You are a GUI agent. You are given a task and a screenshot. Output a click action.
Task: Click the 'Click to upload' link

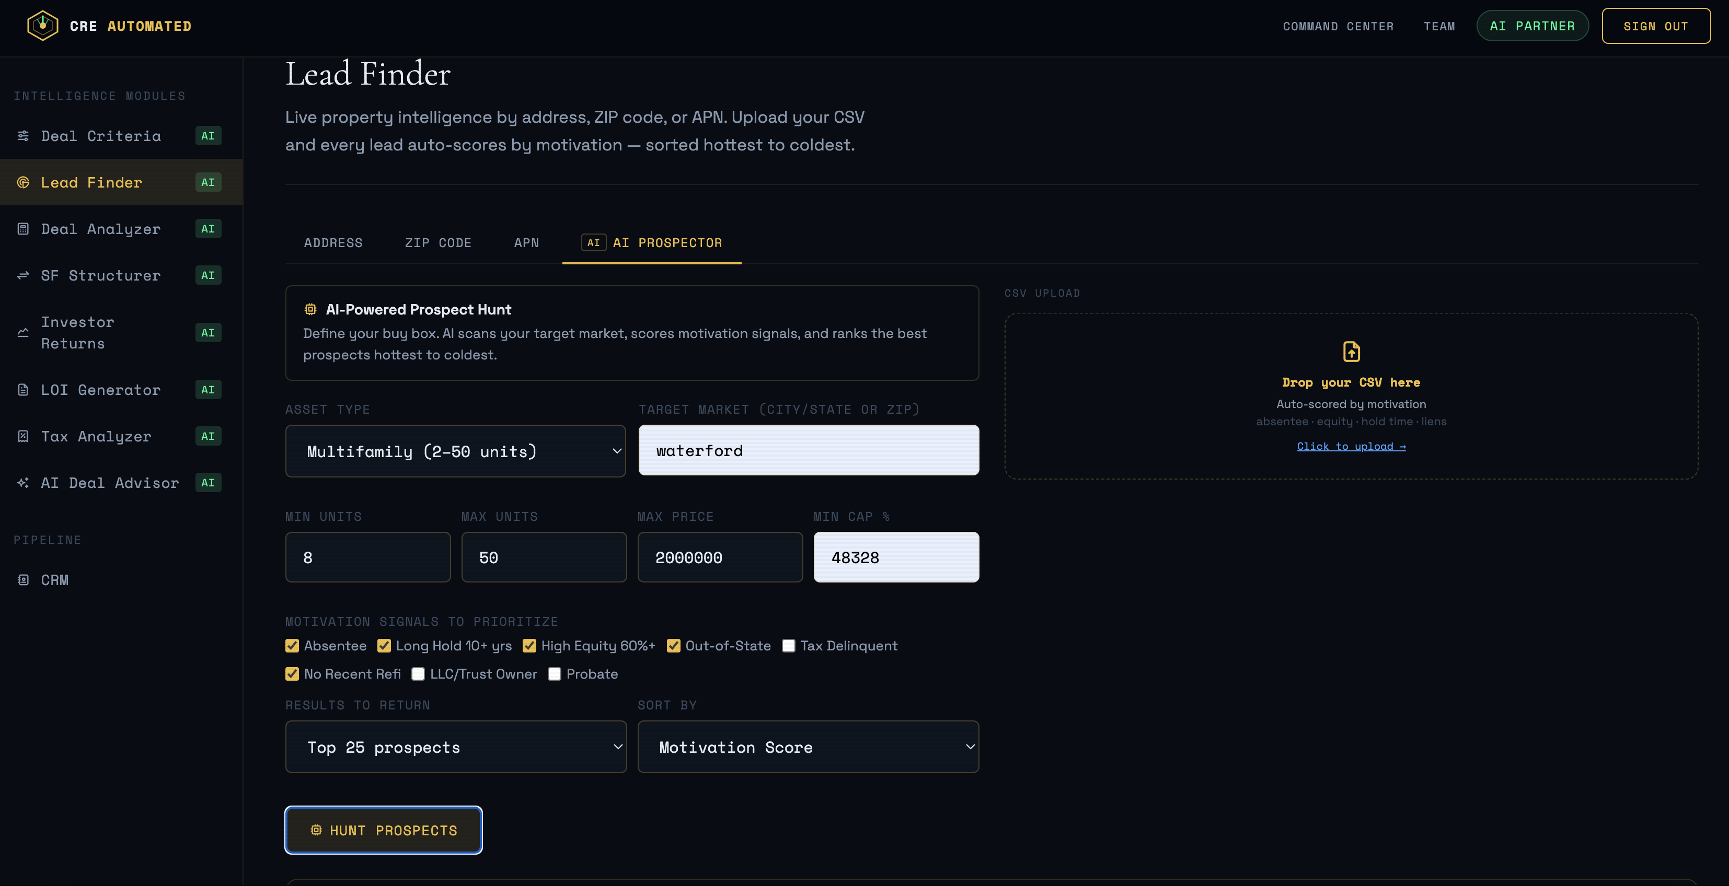point(1351,447)
